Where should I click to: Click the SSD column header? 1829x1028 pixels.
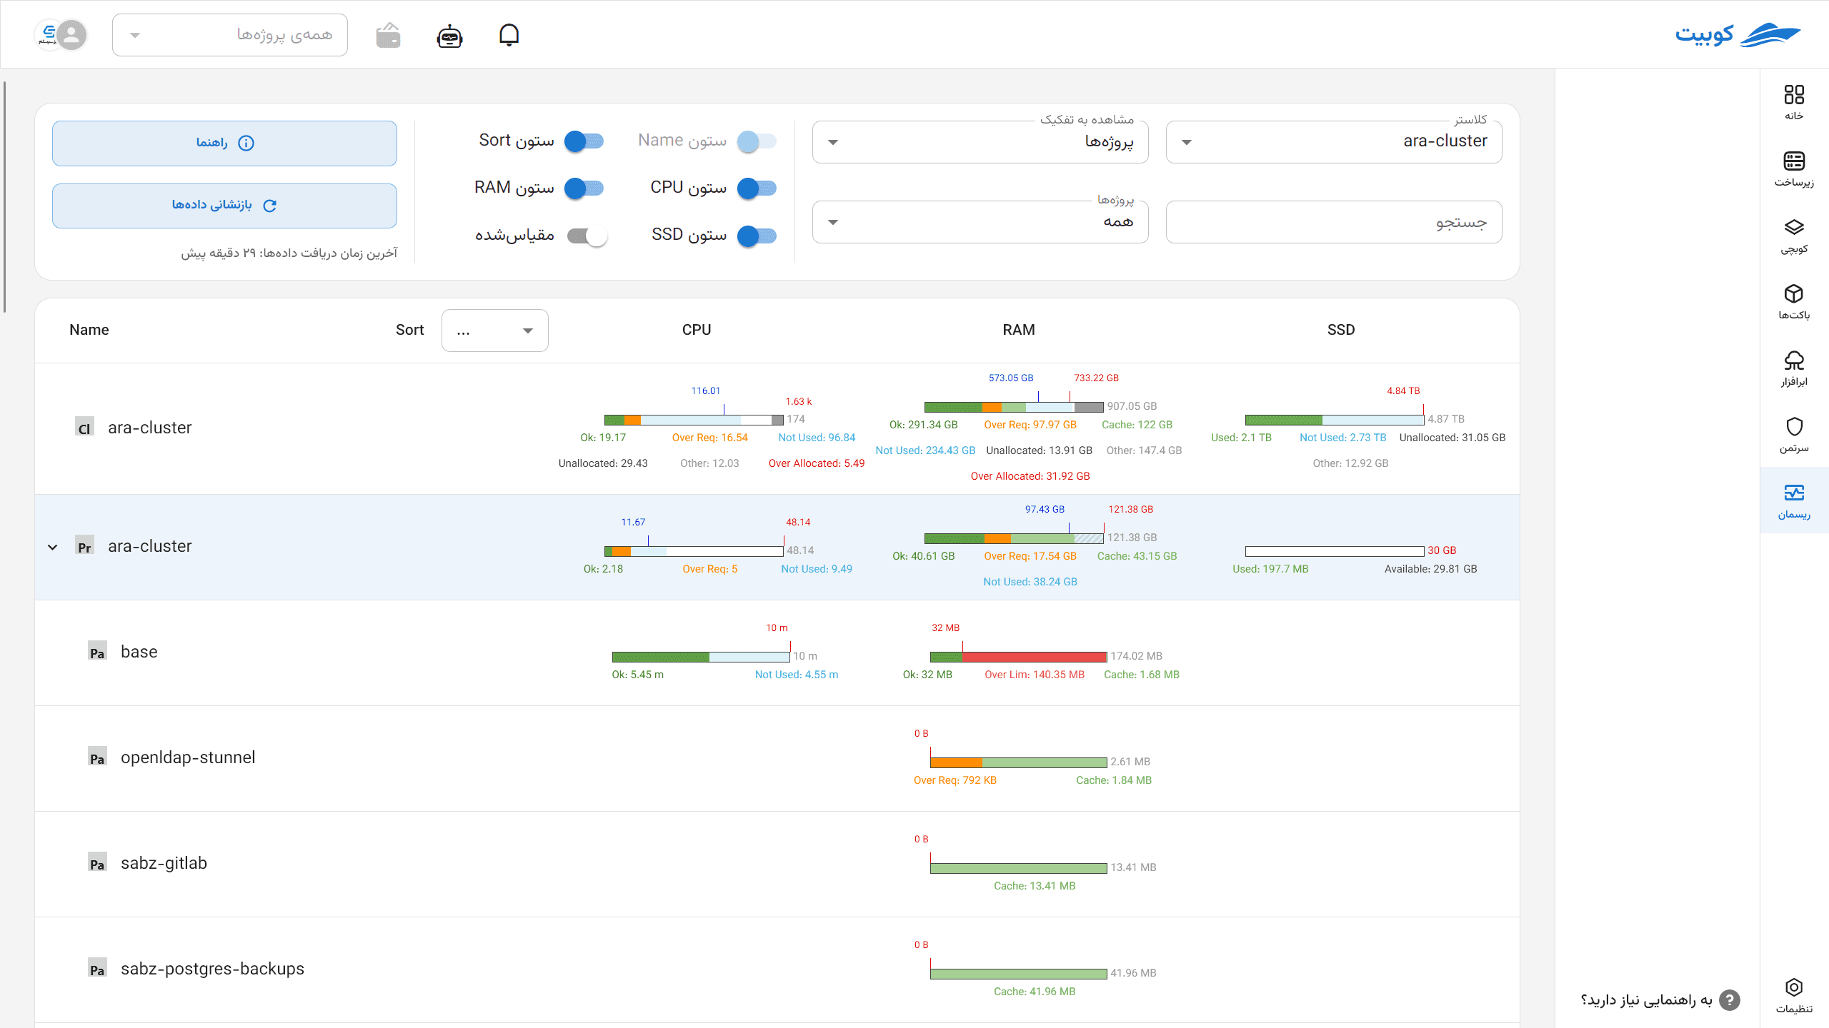(1341, 330)
